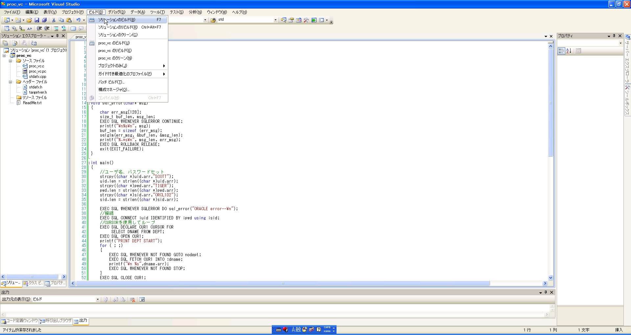This screenshot has height=335, width=631.
Task: Open デバッグ menu in menu bar
Action: click(x=117, y=12)
